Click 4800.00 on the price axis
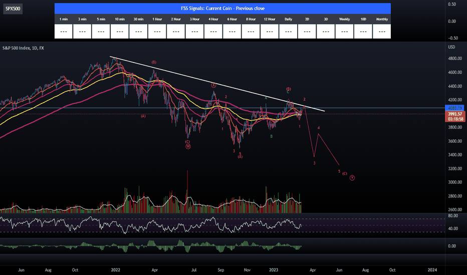The height and width of the screenshot is (275, 467). click(x=455, y=58)
